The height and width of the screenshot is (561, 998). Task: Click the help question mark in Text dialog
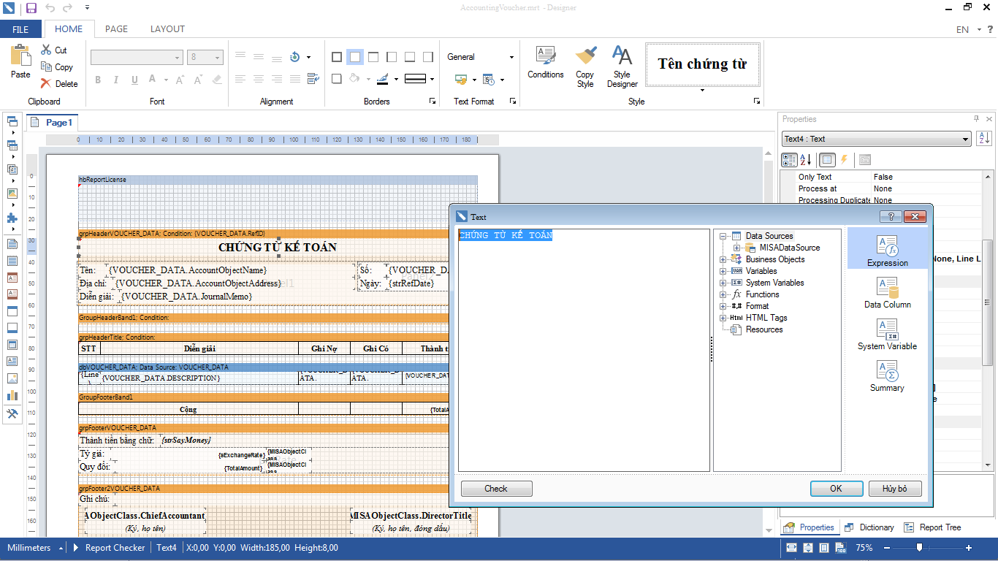(x=890, y=217)
